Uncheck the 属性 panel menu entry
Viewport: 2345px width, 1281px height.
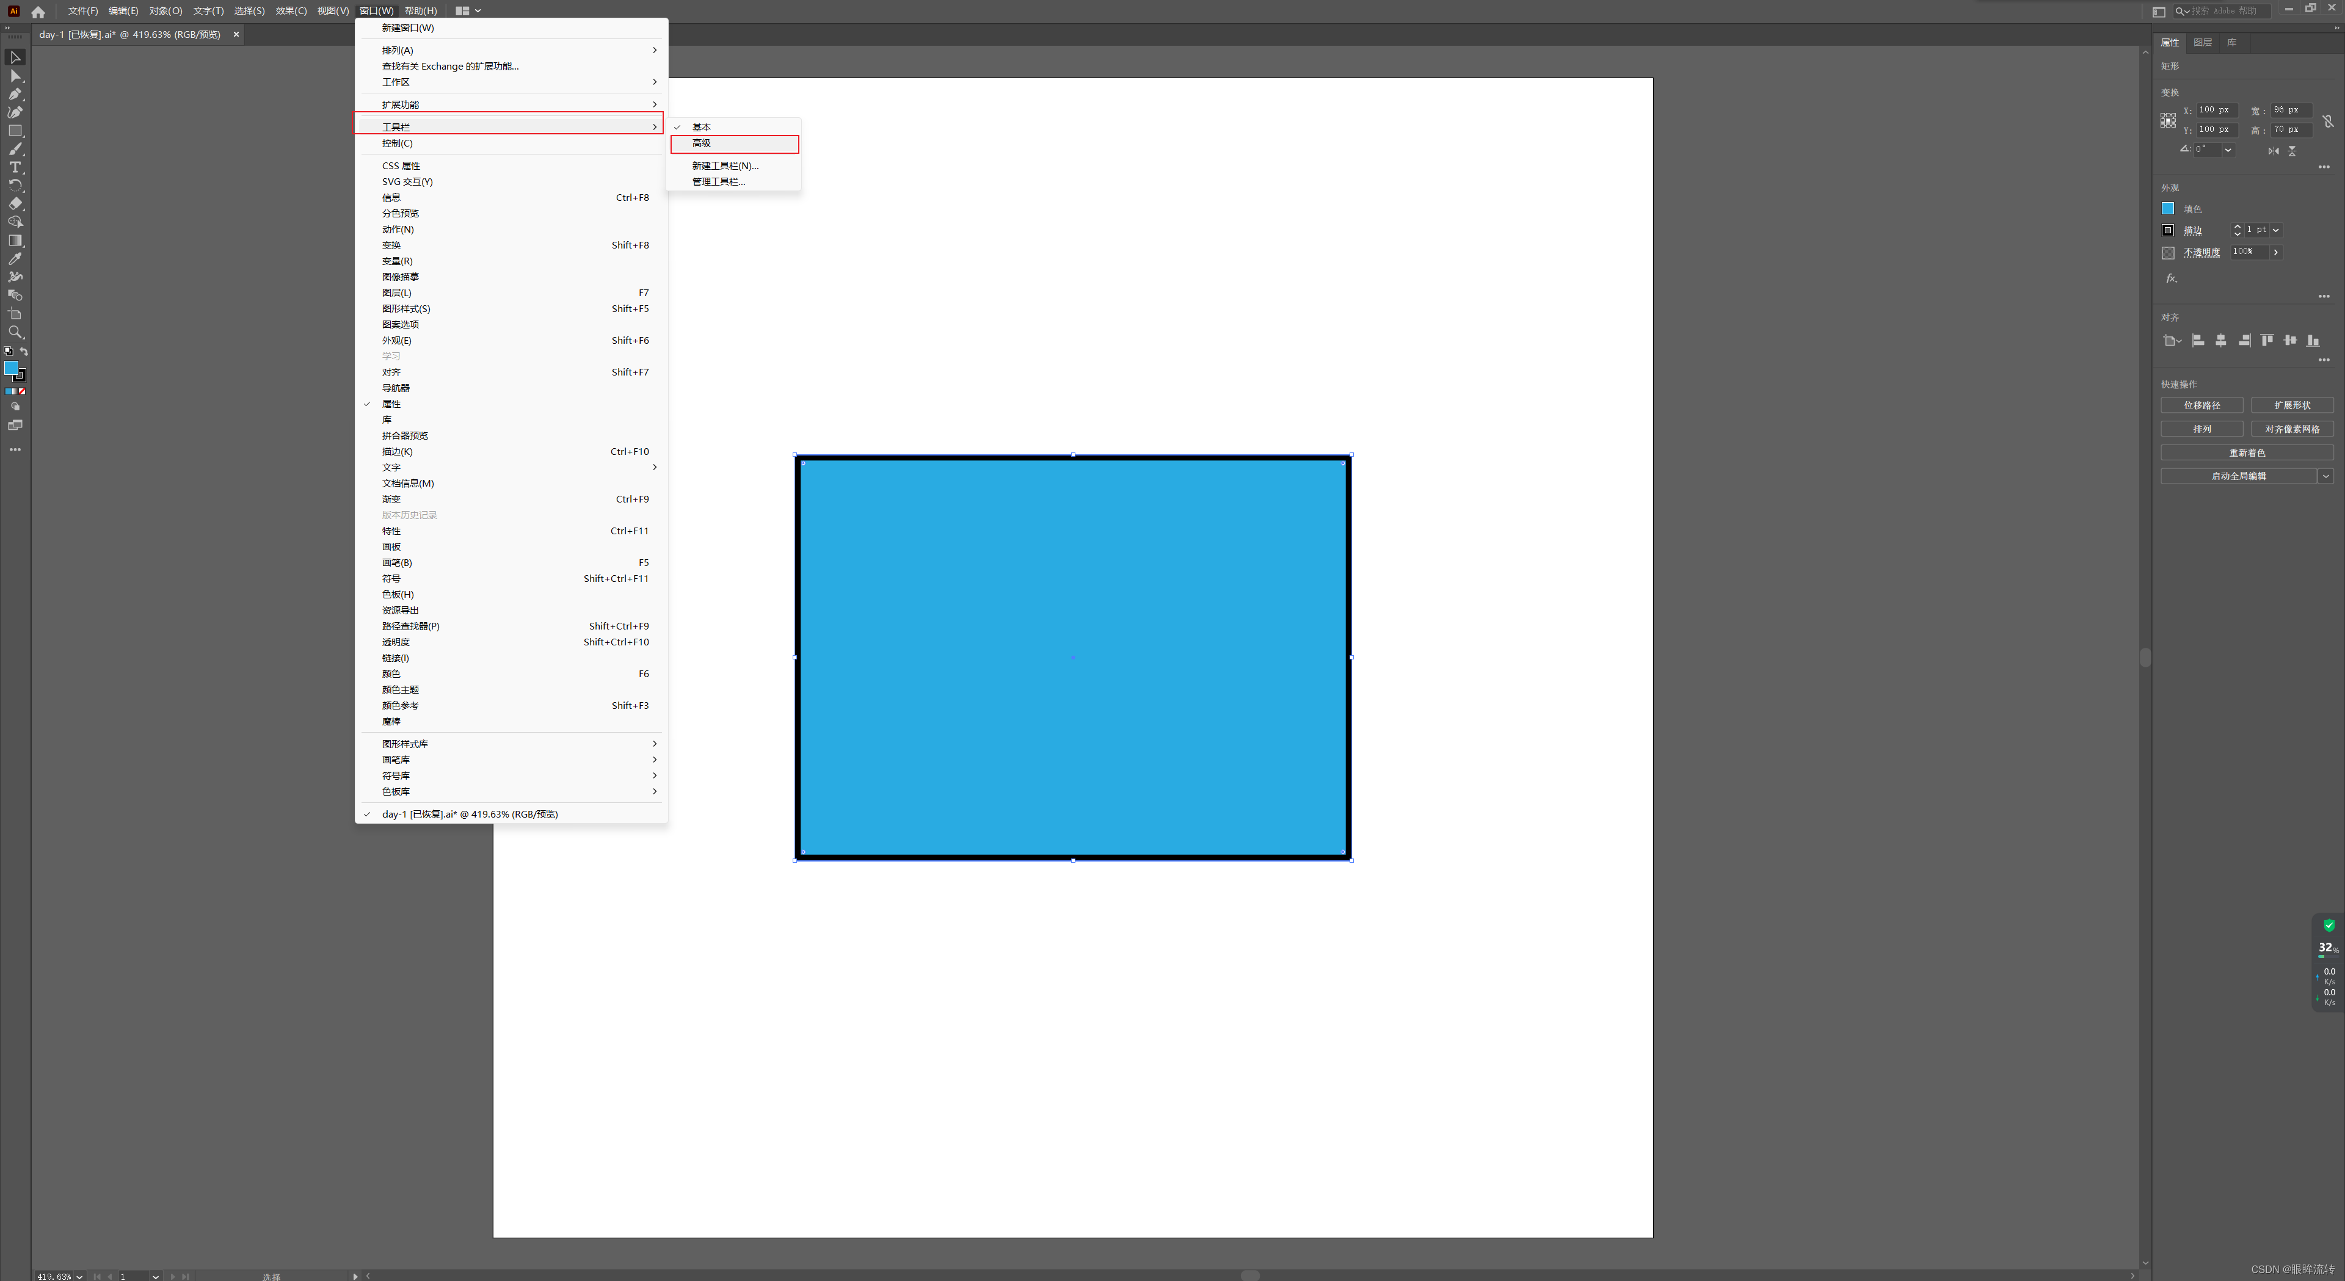tap(511, 404)
